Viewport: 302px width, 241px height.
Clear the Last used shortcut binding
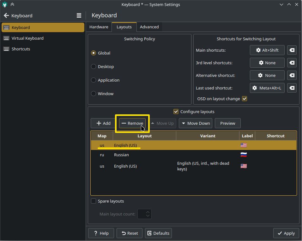click(292, 88)
